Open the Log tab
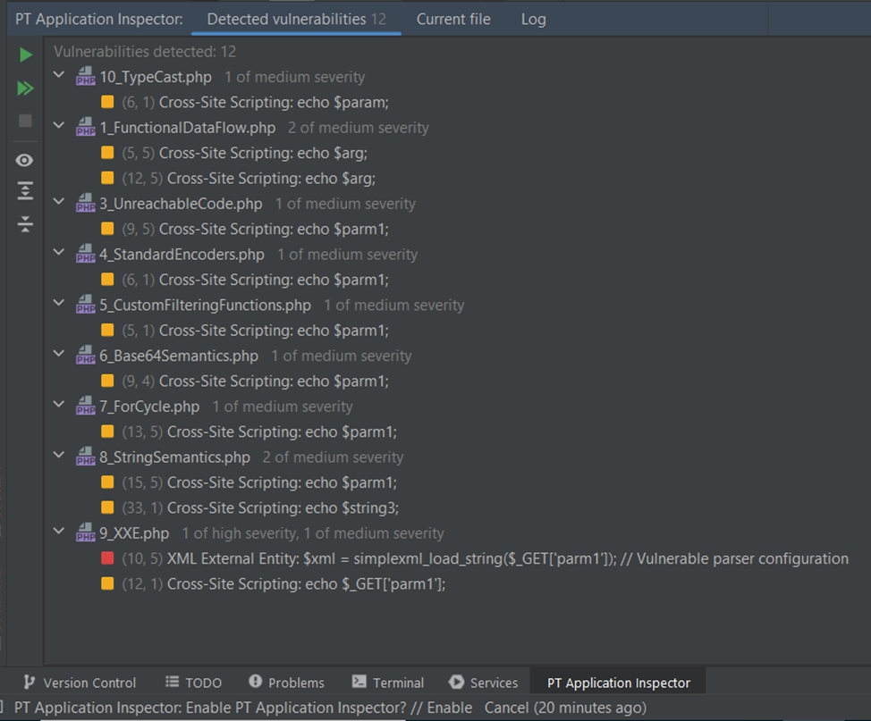The image size is (871, 721). (x=533, y=20)
